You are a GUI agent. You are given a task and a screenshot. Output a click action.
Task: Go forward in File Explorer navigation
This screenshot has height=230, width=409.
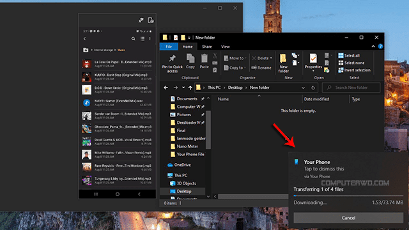[176, 88]
